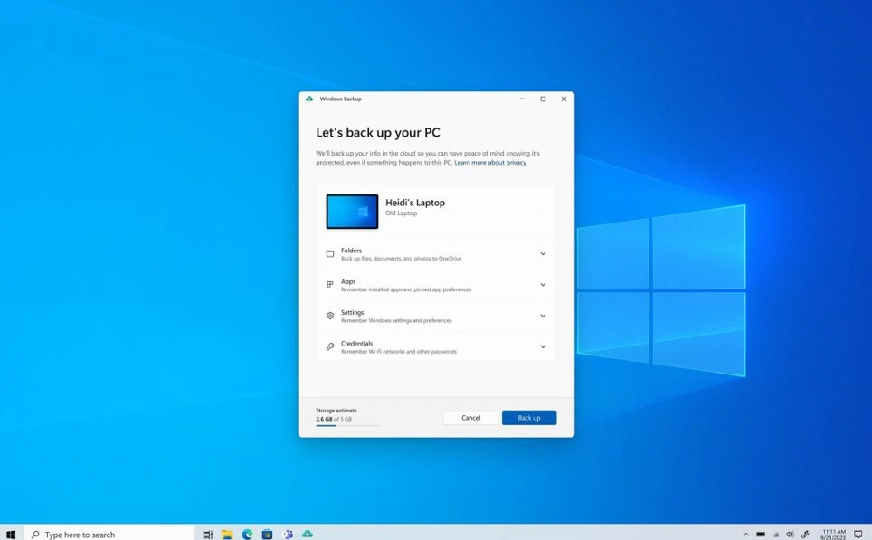Open Microsoft Store from the taskbar
The width and height of the screenshot is (872, 540).
coord(267,535)
